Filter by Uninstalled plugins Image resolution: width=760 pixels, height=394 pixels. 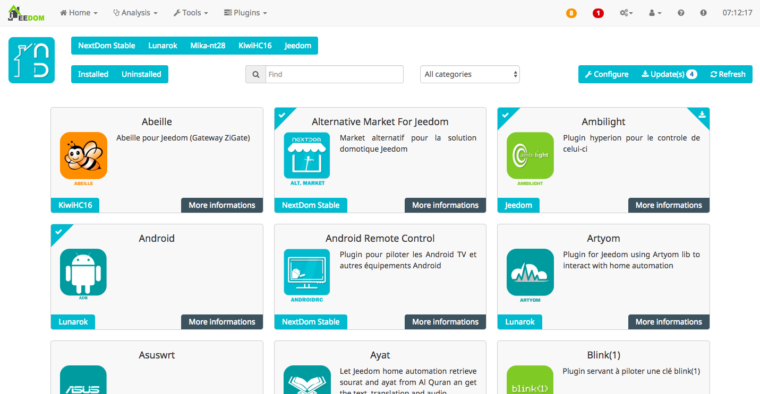[x=141, y=74]
